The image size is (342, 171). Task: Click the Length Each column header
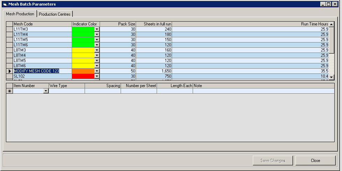(x=175, y=86)
